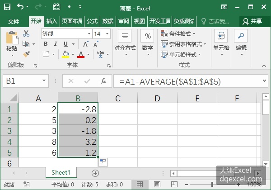Click the Save icon in title bar

7,7
